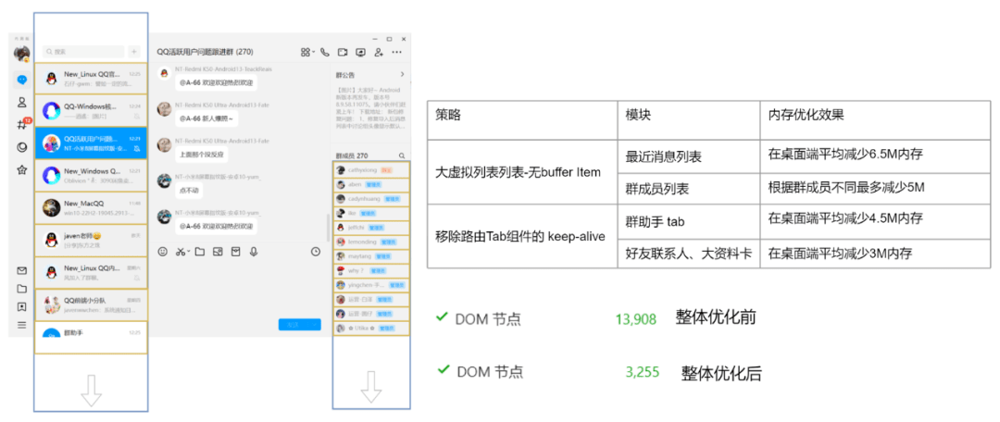The image size is (1000, 422).
Task: Click group title QQ活跃用户问题跟进群 (270)
Action: coord(205,52)
